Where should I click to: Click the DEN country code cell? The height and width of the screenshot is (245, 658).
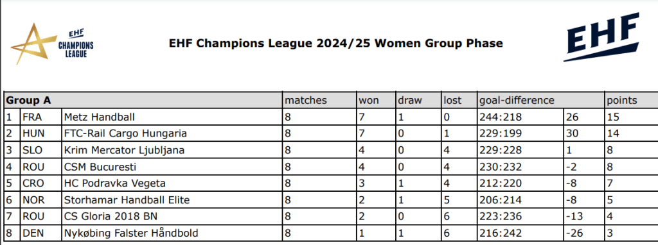click(x=40, y=233)
